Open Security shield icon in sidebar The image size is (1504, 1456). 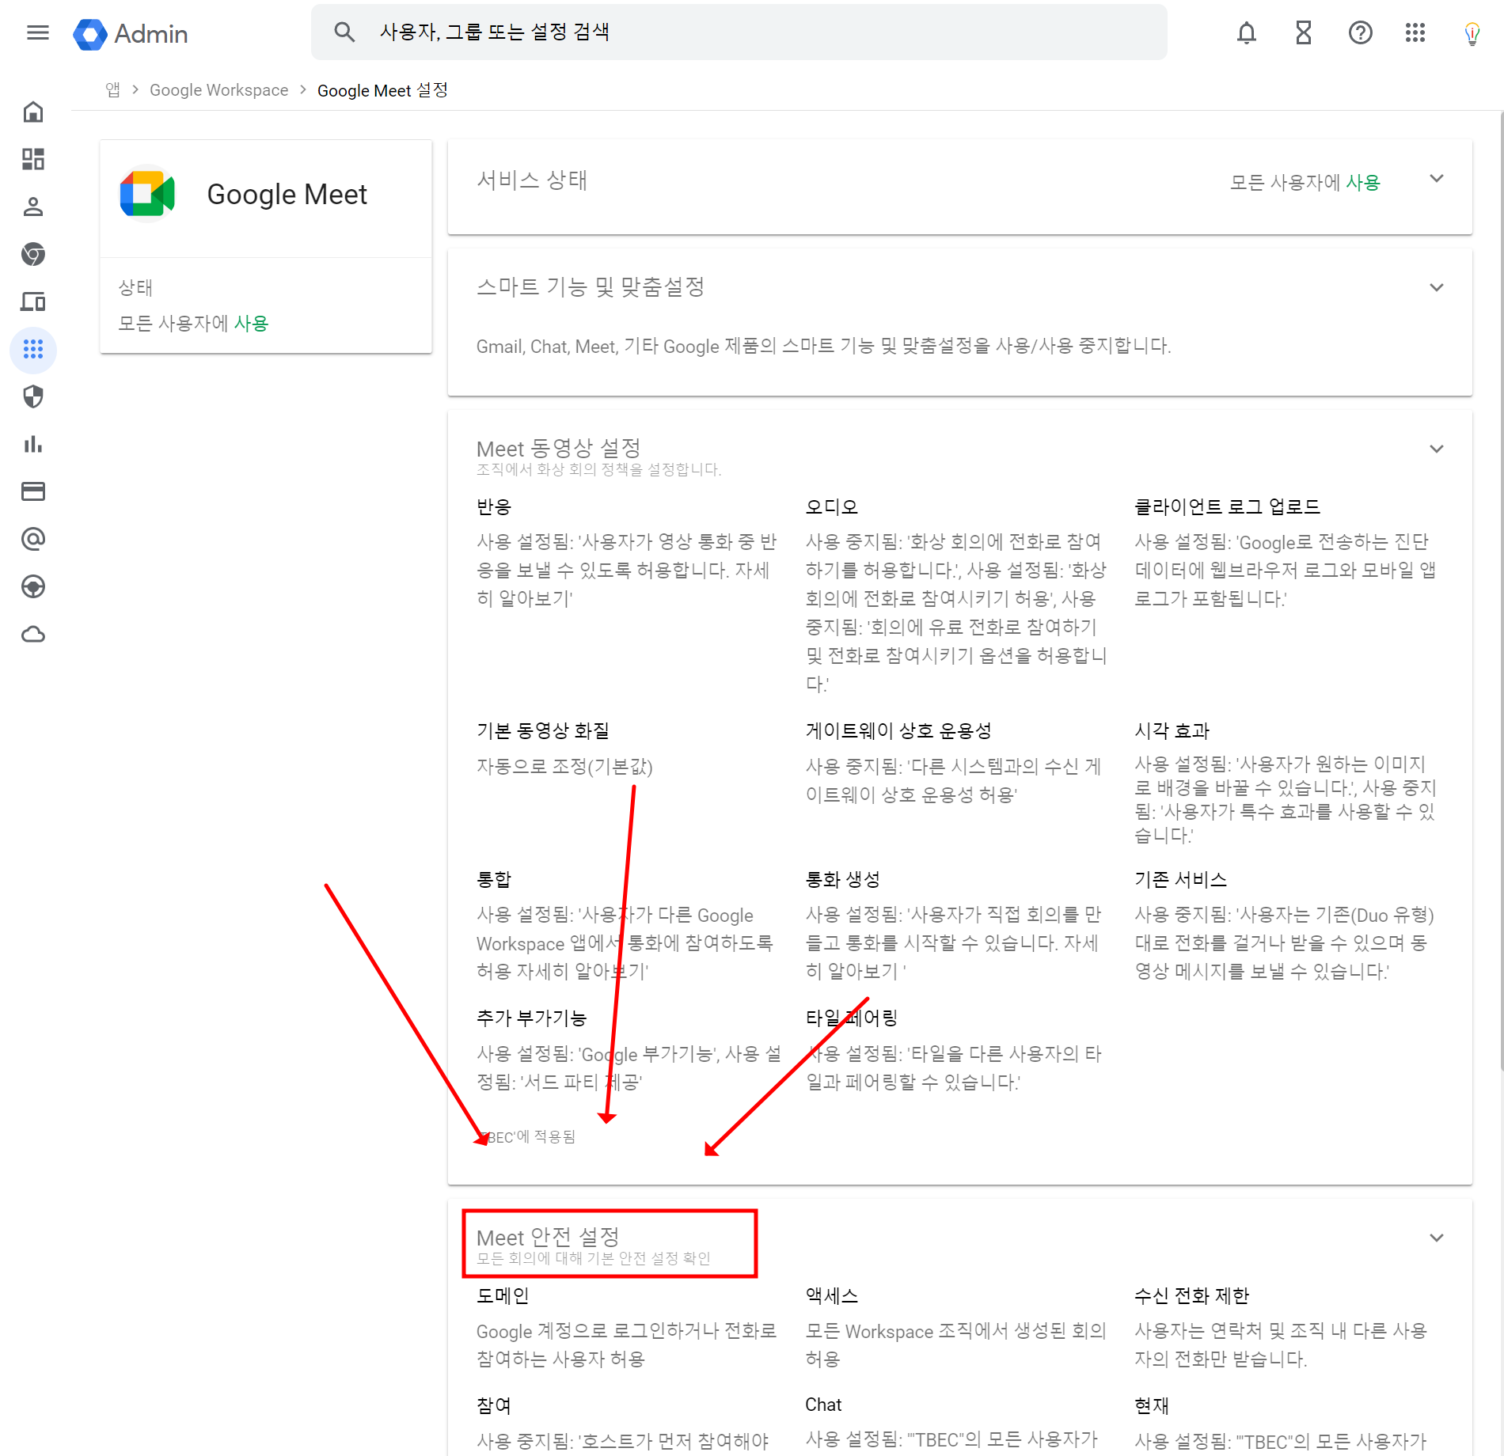tap(33, 396)
